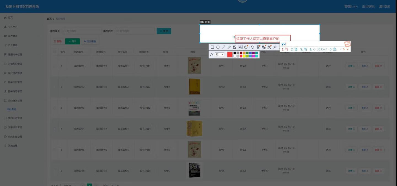The image size is (397, 186).
Task: Toggle the select-all checkbox in table header
Action: [x=54, y=52]
